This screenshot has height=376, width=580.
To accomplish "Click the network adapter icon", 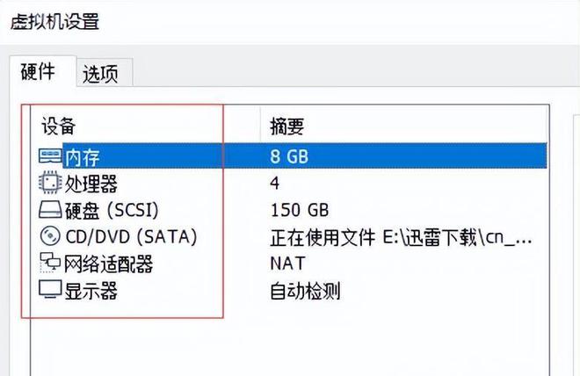I will 51,264.
